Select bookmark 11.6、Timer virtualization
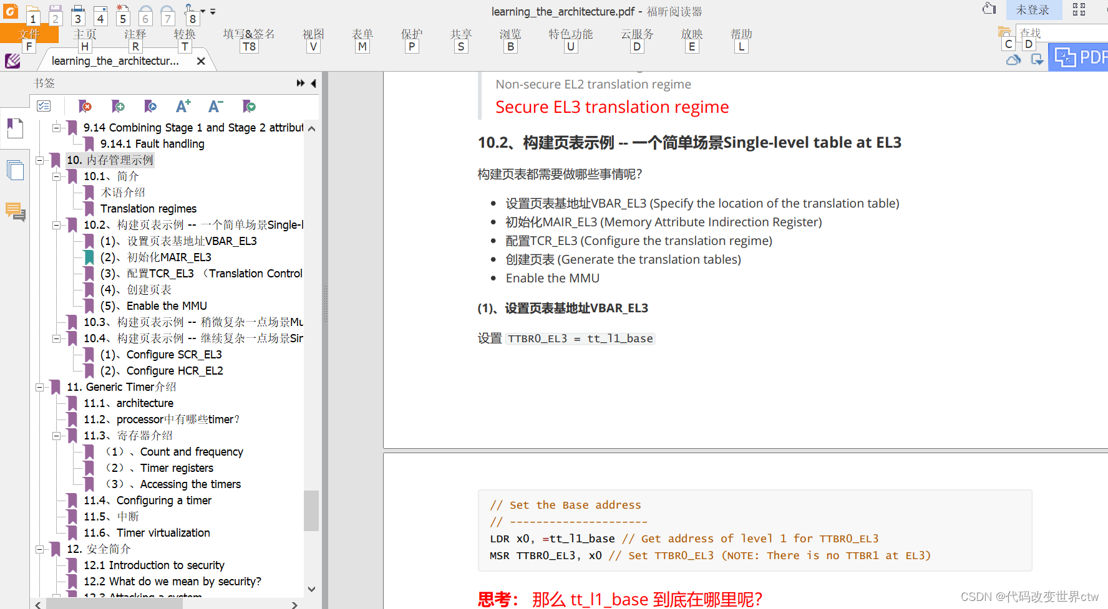1108x609 pixels. pyautogui.click(x=147, y=533)
